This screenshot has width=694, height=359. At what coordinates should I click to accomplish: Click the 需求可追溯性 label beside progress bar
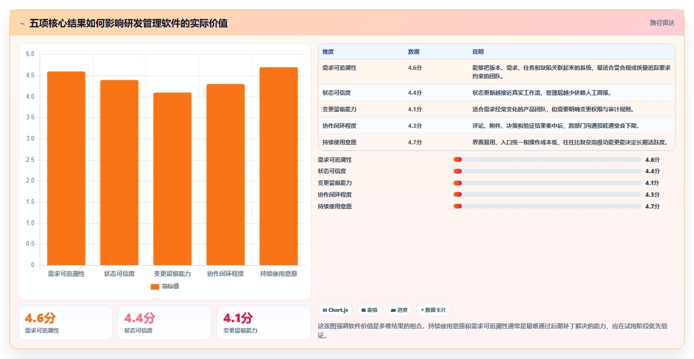click(x=335, y=160)
